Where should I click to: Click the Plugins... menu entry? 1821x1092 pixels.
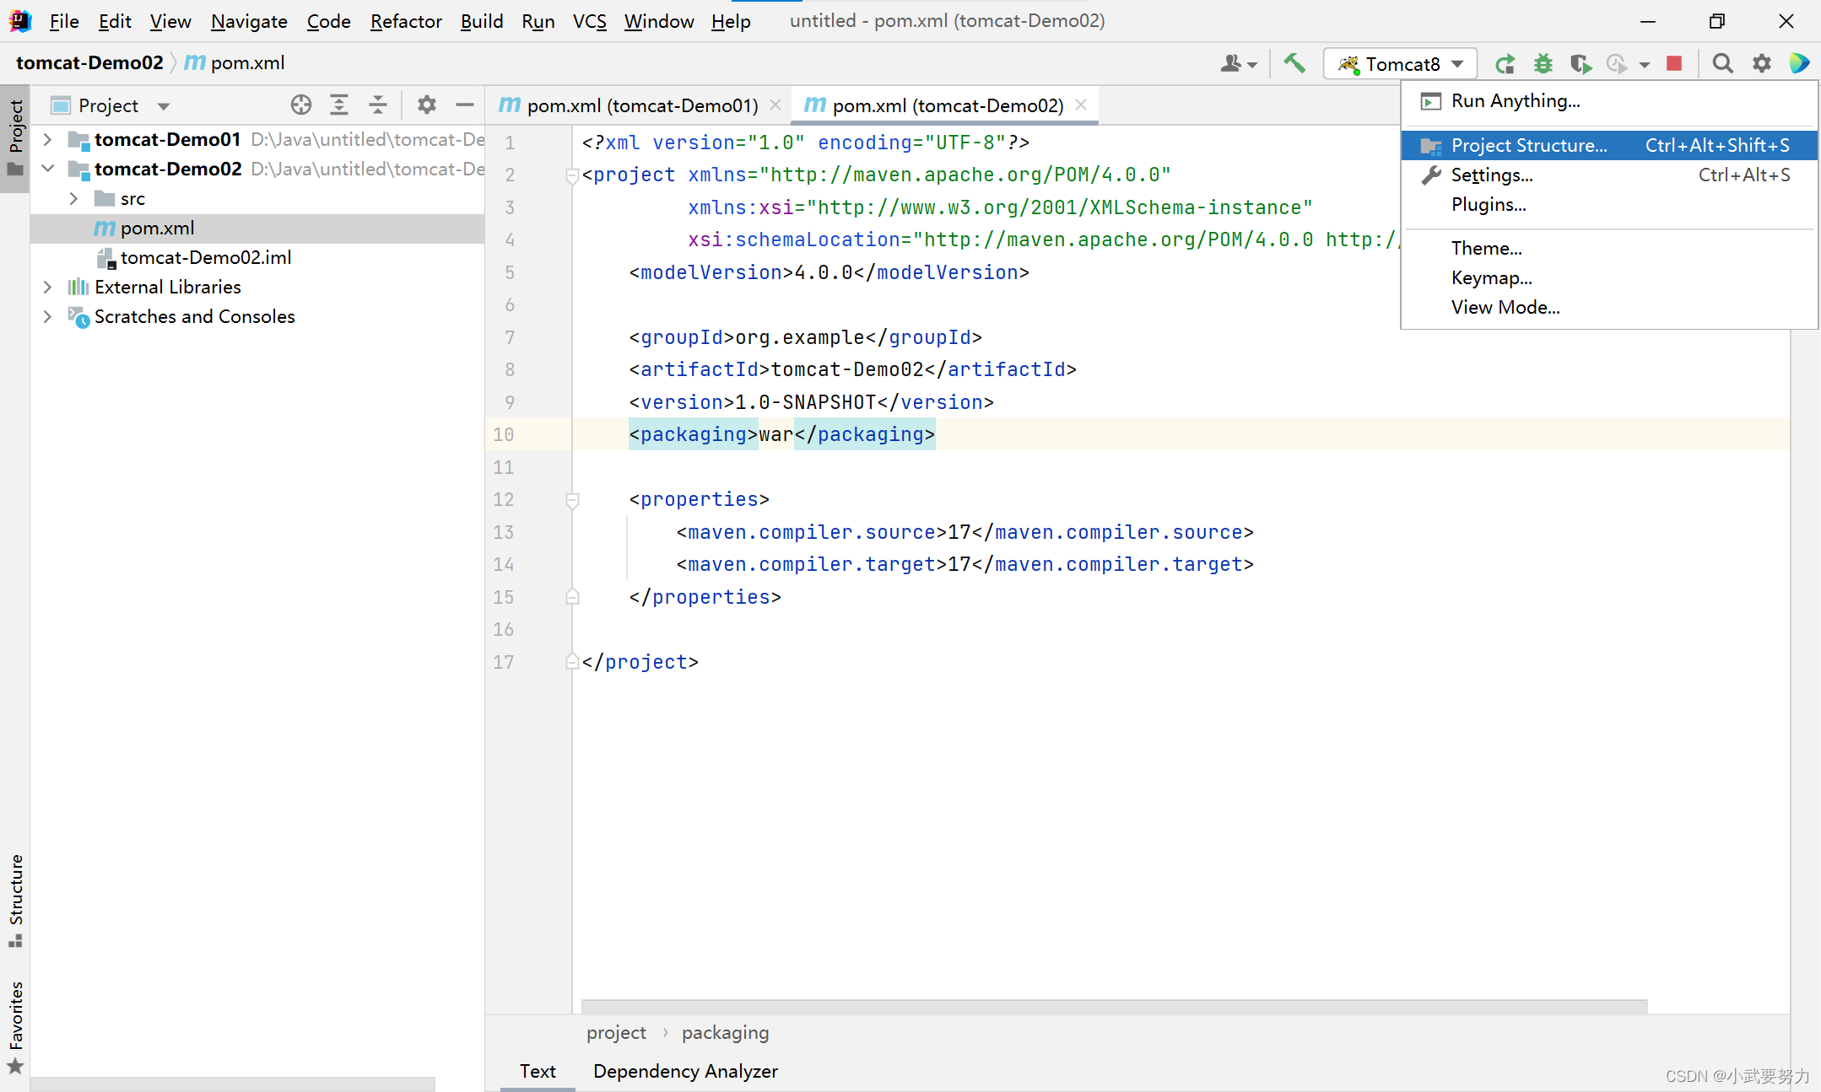1489,204
